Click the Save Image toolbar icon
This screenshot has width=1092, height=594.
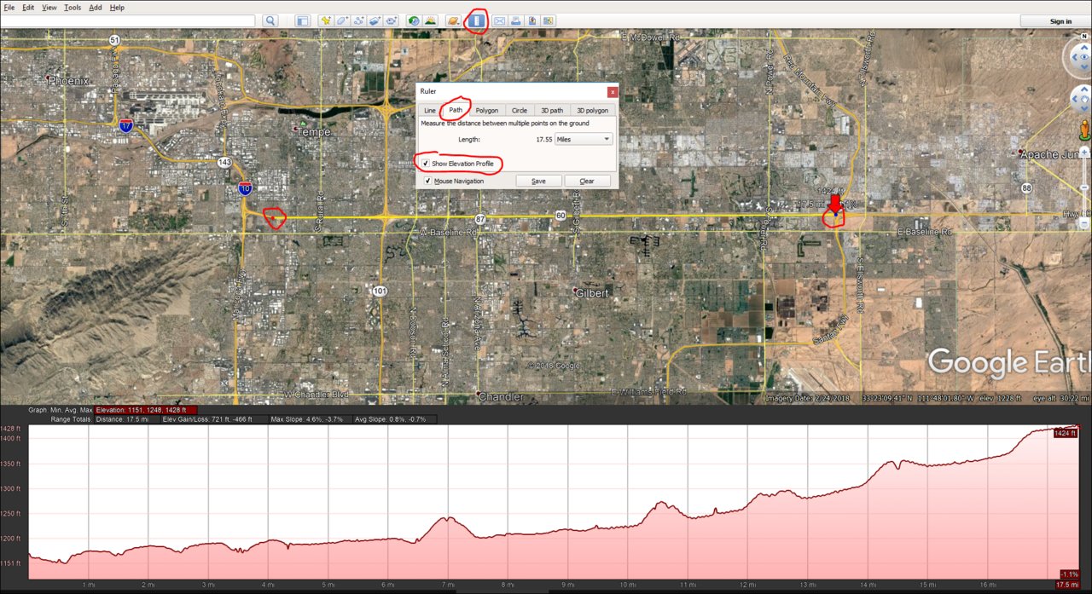coord(532,20)
